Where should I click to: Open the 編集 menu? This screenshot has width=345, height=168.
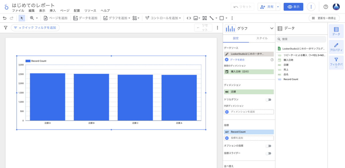pos(32,11)
